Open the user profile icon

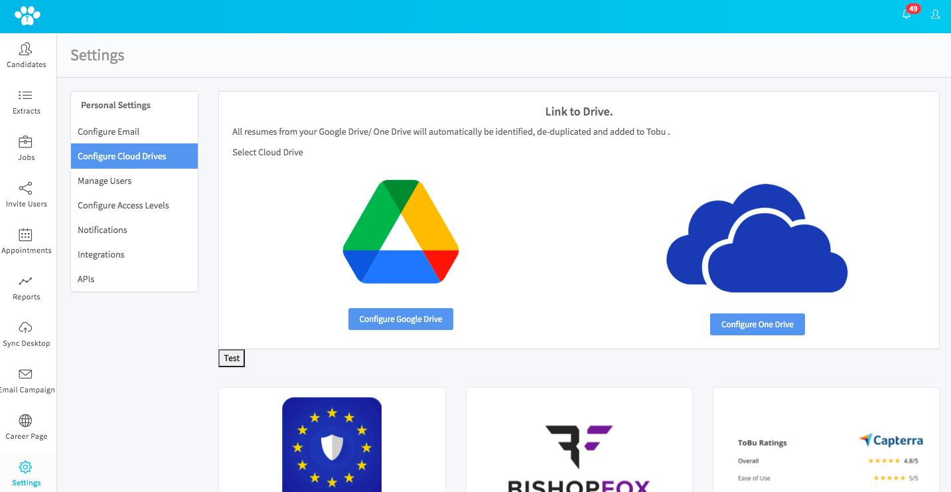pos(935,14)
